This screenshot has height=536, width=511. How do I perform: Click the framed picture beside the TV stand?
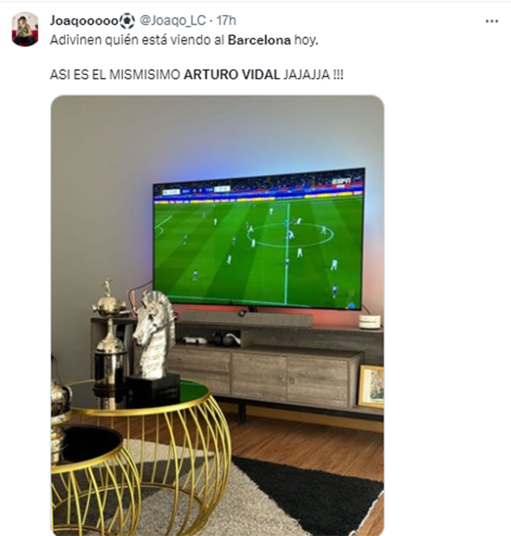coord(371,387)
